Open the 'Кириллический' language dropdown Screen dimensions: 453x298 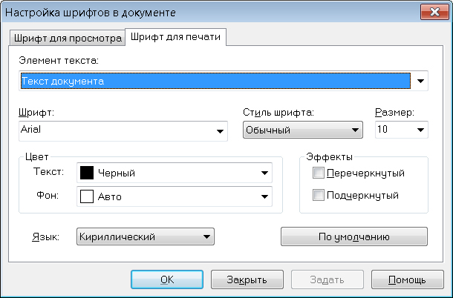(146, 236)
